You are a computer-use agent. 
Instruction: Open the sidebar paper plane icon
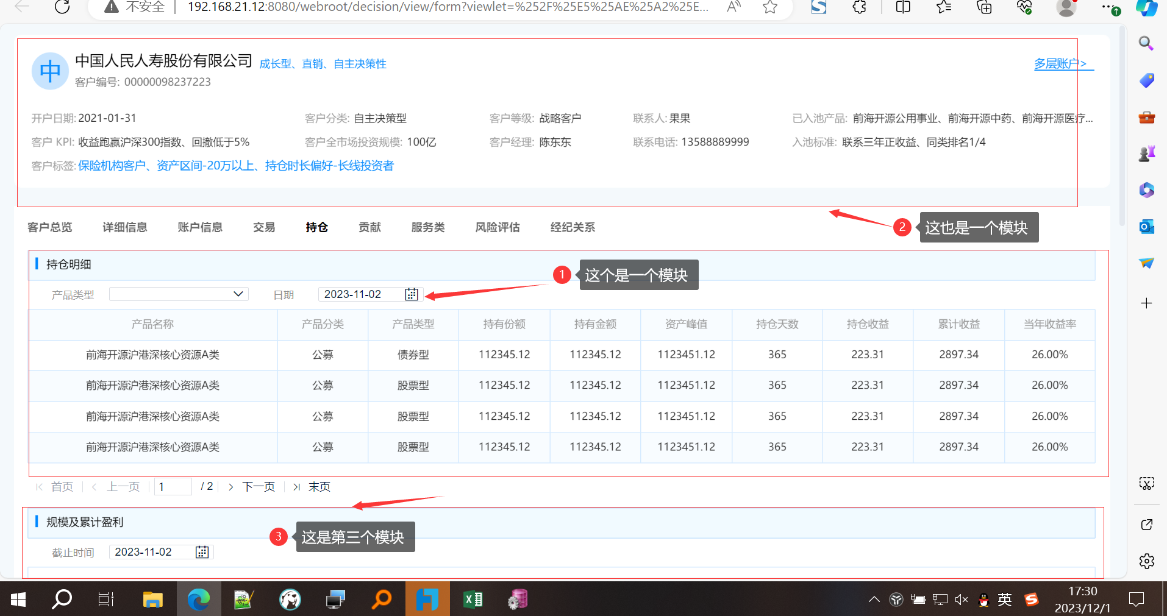(1146, 263)
